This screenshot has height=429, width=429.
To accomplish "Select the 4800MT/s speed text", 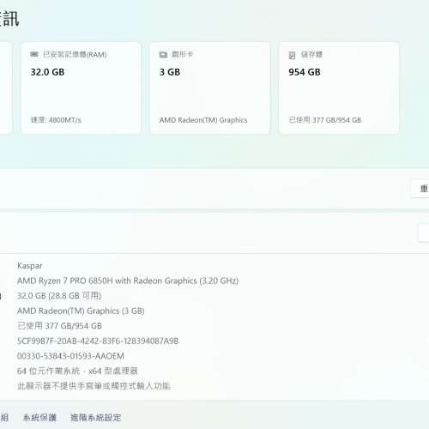I will tap(65, 120).
